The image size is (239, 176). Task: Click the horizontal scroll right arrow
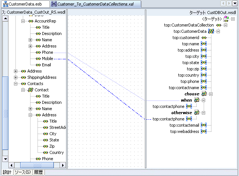[63, 165]
